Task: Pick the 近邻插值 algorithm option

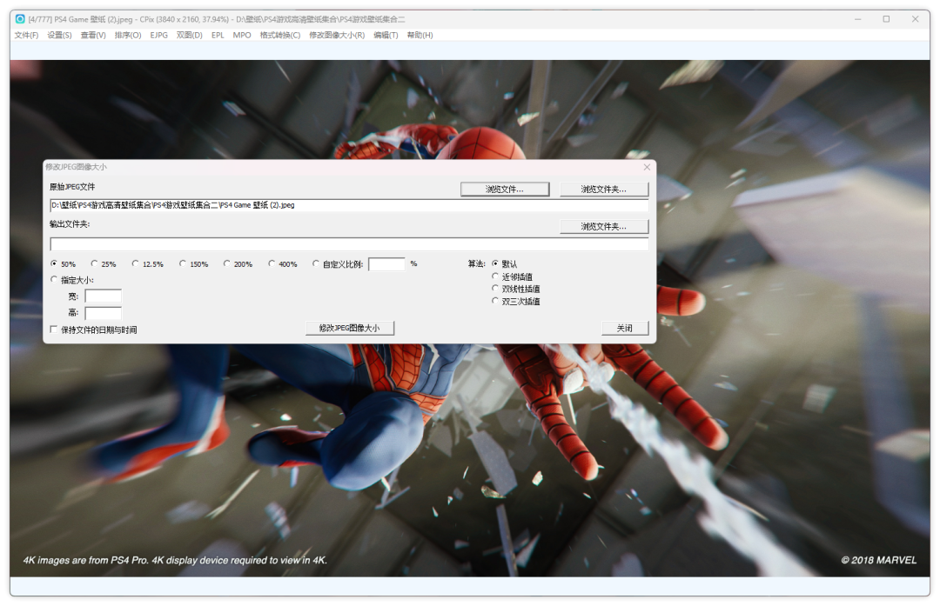Action: point(496,276)
